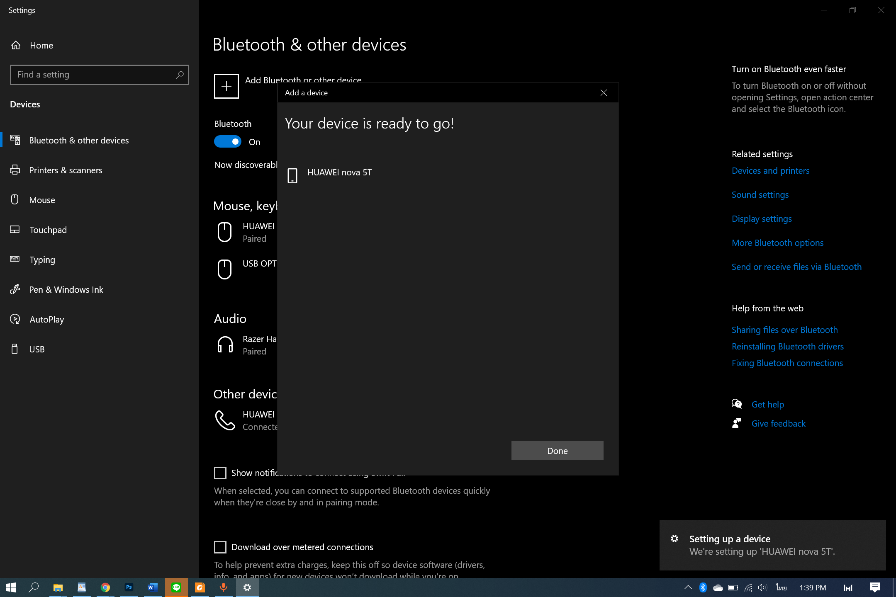896x597 pixels.
Task: Select the HUAWEI connected phone handset icon
Action: (225, 420)
